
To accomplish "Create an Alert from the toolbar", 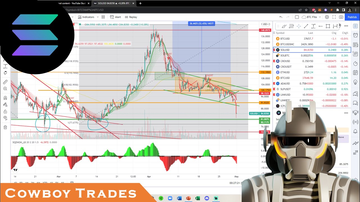I will tap(115, 17).
